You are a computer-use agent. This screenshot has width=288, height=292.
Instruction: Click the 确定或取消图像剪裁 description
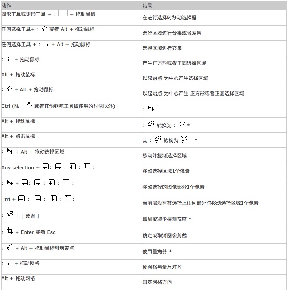164,236
